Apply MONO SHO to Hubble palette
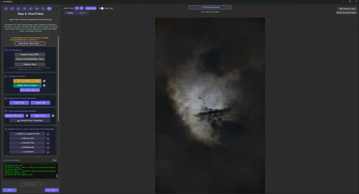Image resolution: width=359 pixels, height=194 pixels. 27,85
